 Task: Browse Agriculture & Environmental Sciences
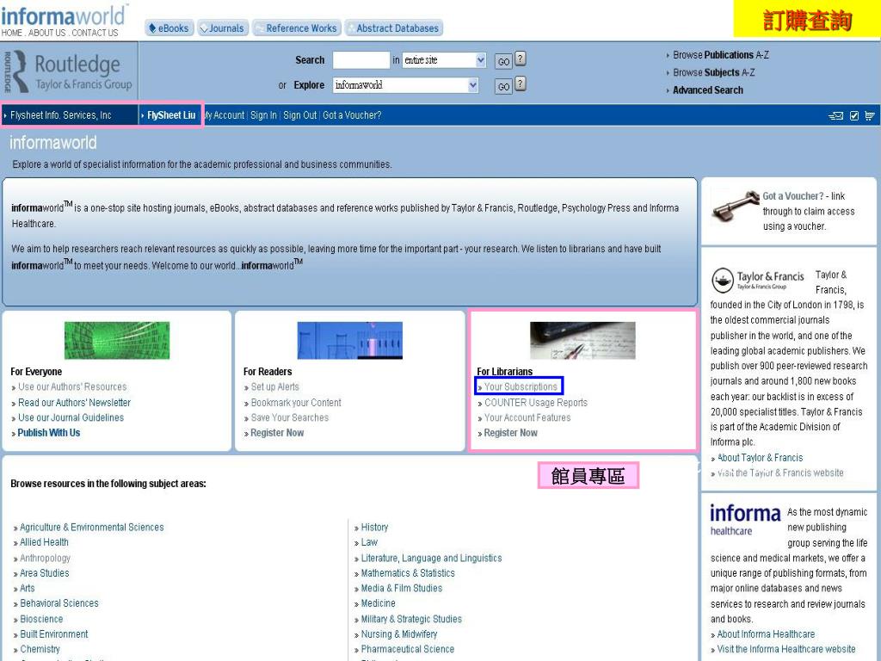(92, 528)
